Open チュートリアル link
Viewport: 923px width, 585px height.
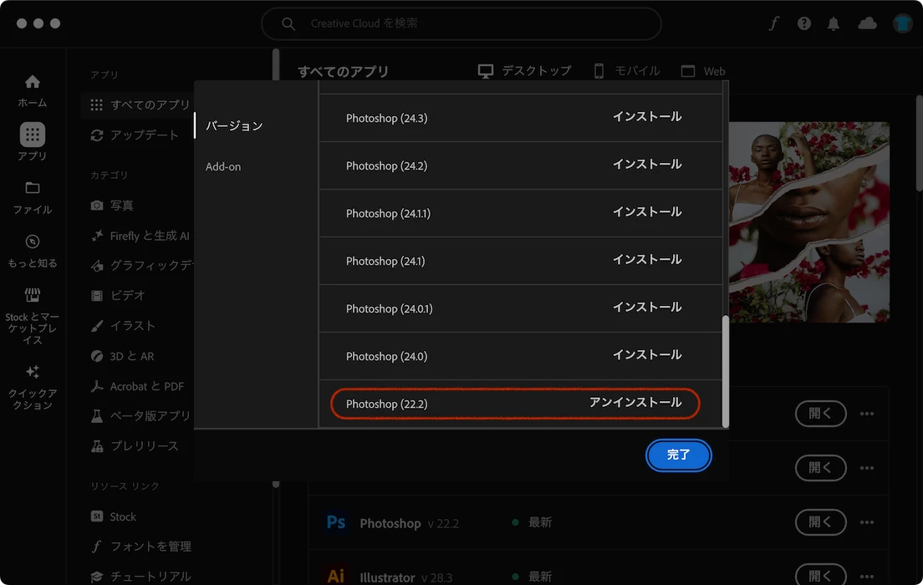click(141, 576)
